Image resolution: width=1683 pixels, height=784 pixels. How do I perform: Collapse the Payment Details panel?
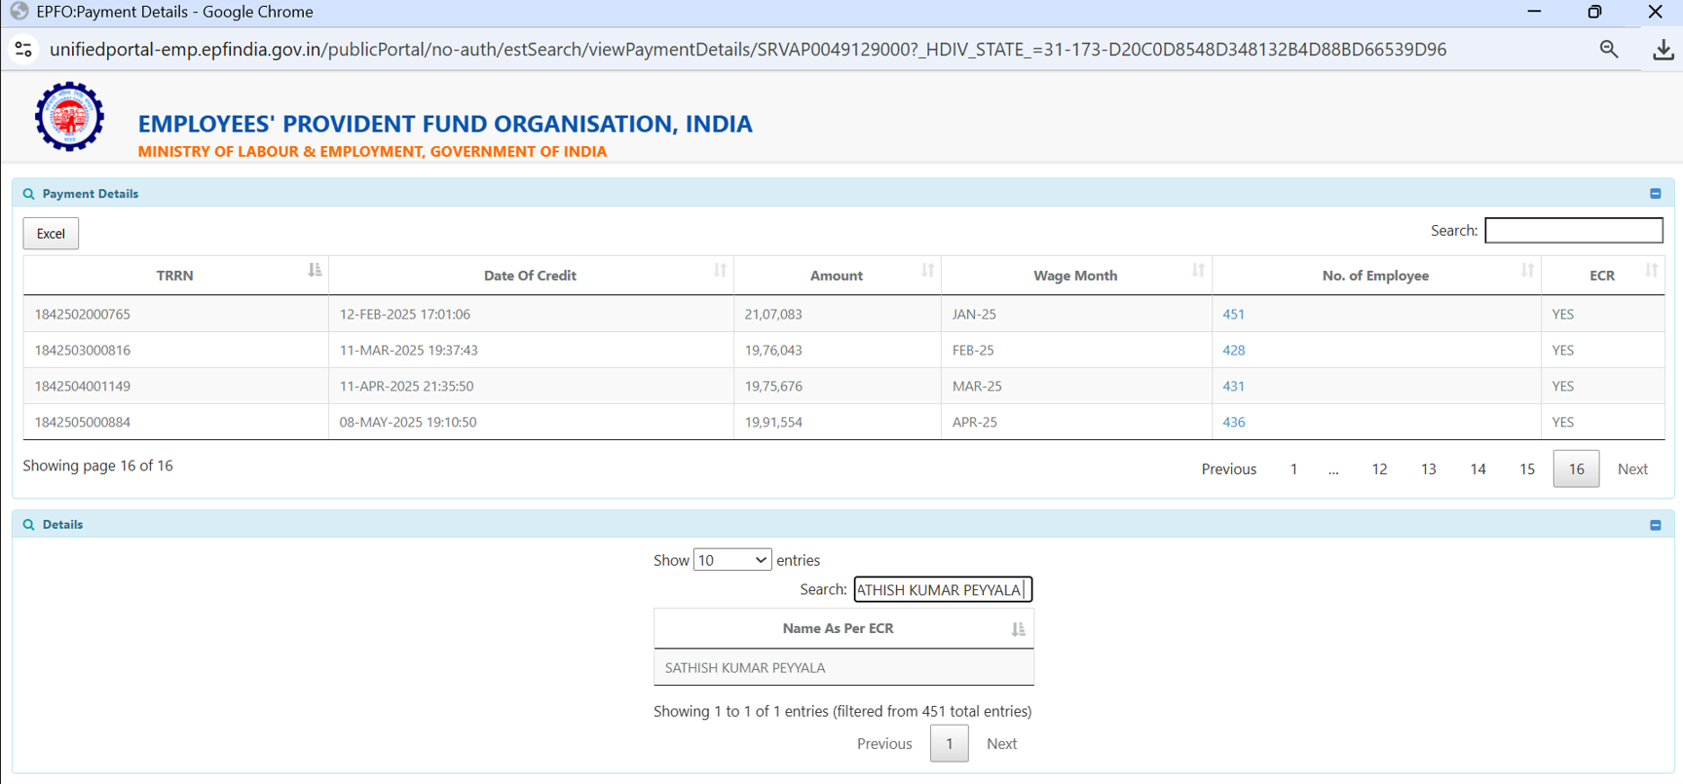click(1655, 194)
